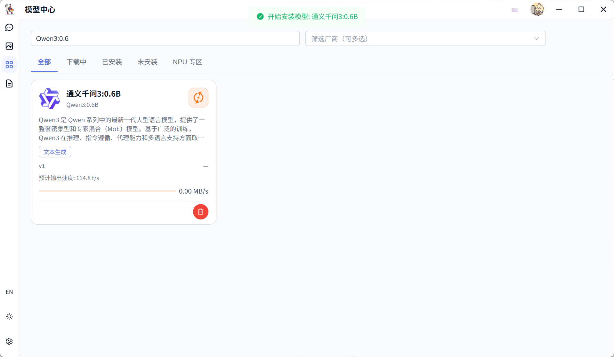Select the model center grid icon
The image size is (614, 357).
click(x=9, y=65)
